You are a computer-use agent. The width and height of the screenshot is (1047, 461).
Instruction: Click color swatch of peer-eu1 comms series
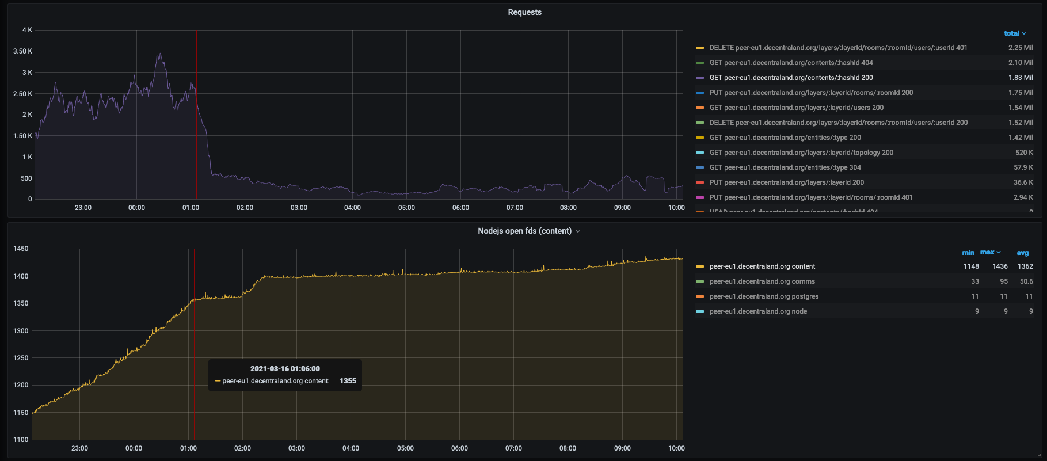[700, 281]
